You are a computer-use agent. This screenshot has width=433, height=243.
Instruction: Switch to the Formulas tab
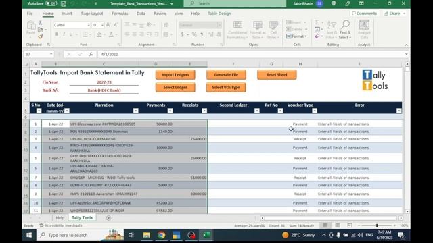pyautogui.click(x=120, y=13)
